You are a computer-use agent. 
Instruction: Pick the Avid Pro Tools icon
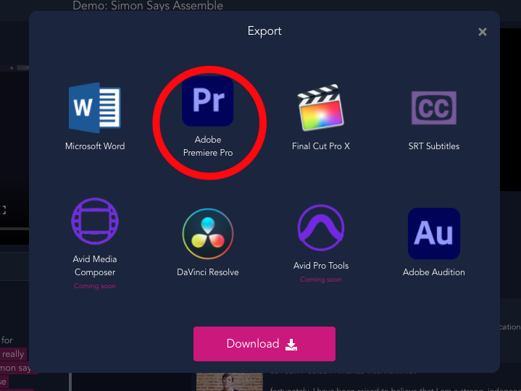(x=321, y=227)
